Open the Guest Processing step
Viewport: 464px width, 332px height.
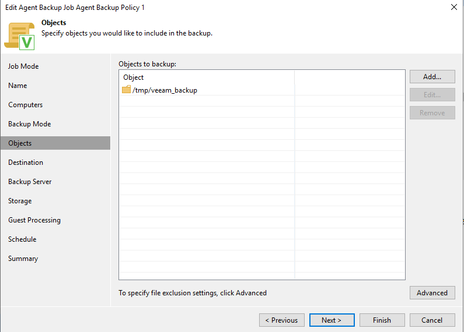click(34, 220)
